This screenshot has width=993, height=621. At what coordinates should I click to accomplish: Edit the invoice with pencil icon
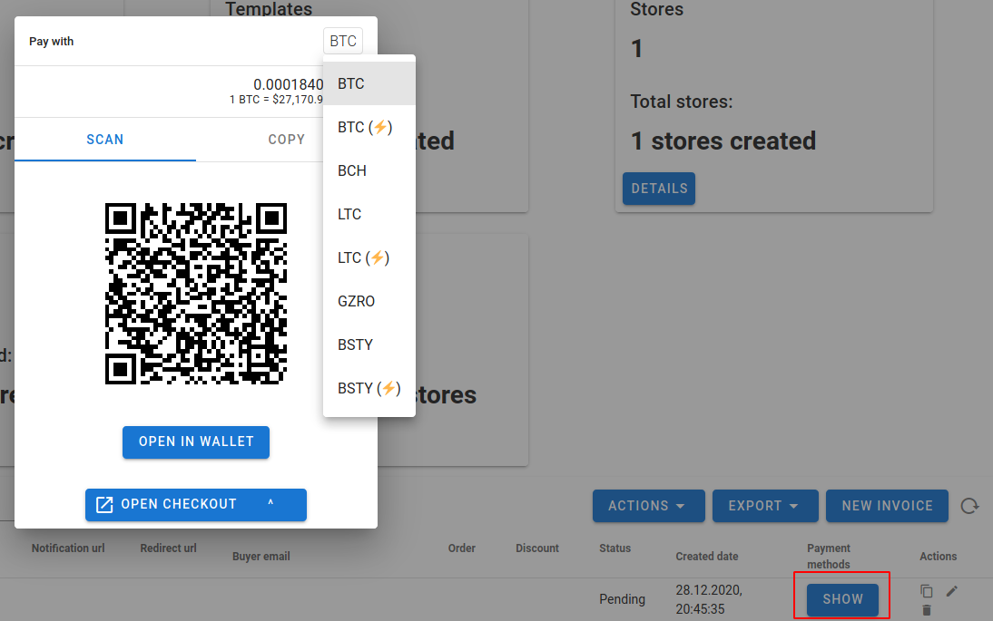point(952,591)
